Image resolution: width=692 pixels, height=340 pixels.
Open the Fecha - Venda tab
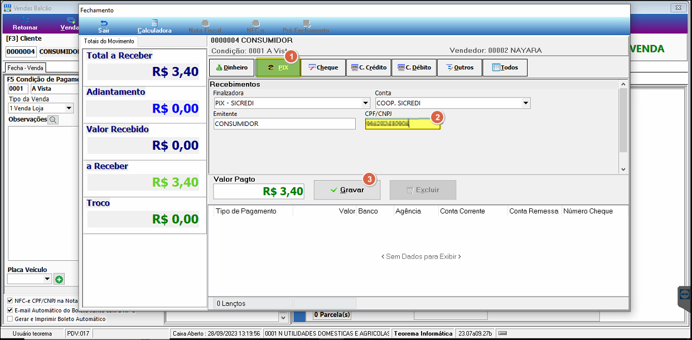25,67
